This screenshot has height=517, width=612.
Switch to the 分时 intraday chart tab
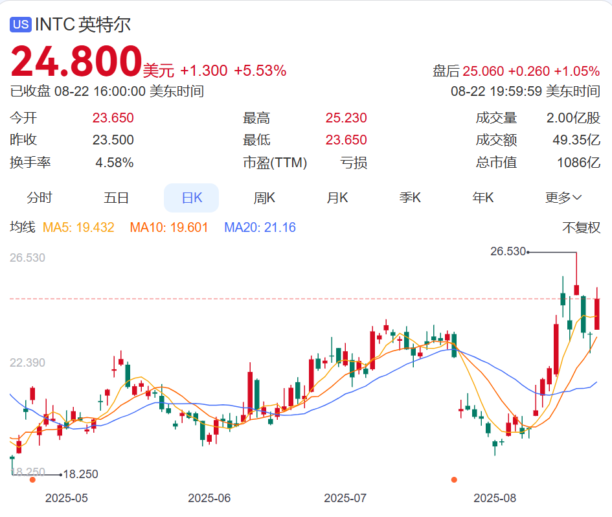click(x=41, y=198)
